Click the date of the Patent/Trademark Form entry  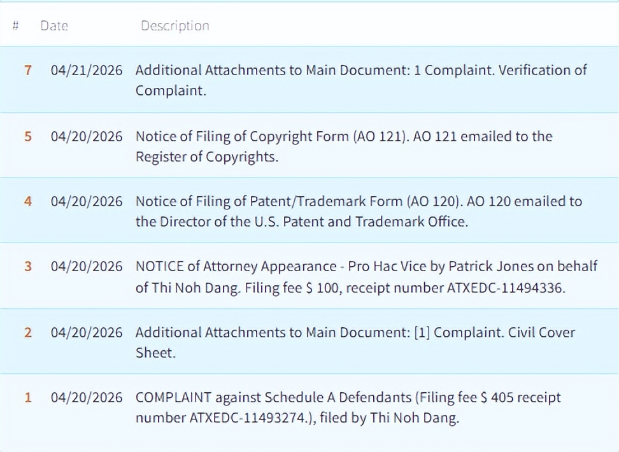pyautogui.click(x=87, y=201)
